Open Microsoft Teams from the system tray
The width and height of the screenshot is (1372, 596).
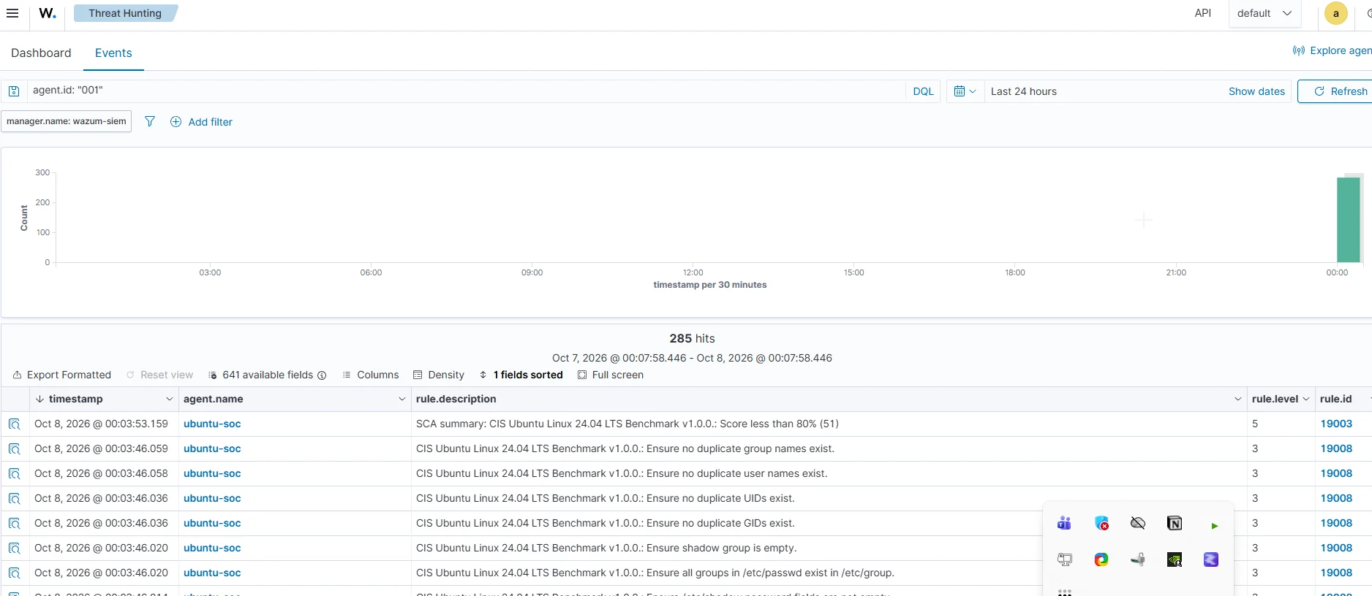[x=1064, y=523]
